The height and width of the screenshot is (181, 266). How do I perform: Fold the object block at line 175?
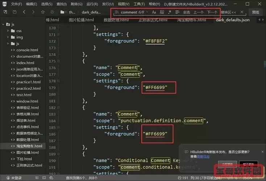58,61
